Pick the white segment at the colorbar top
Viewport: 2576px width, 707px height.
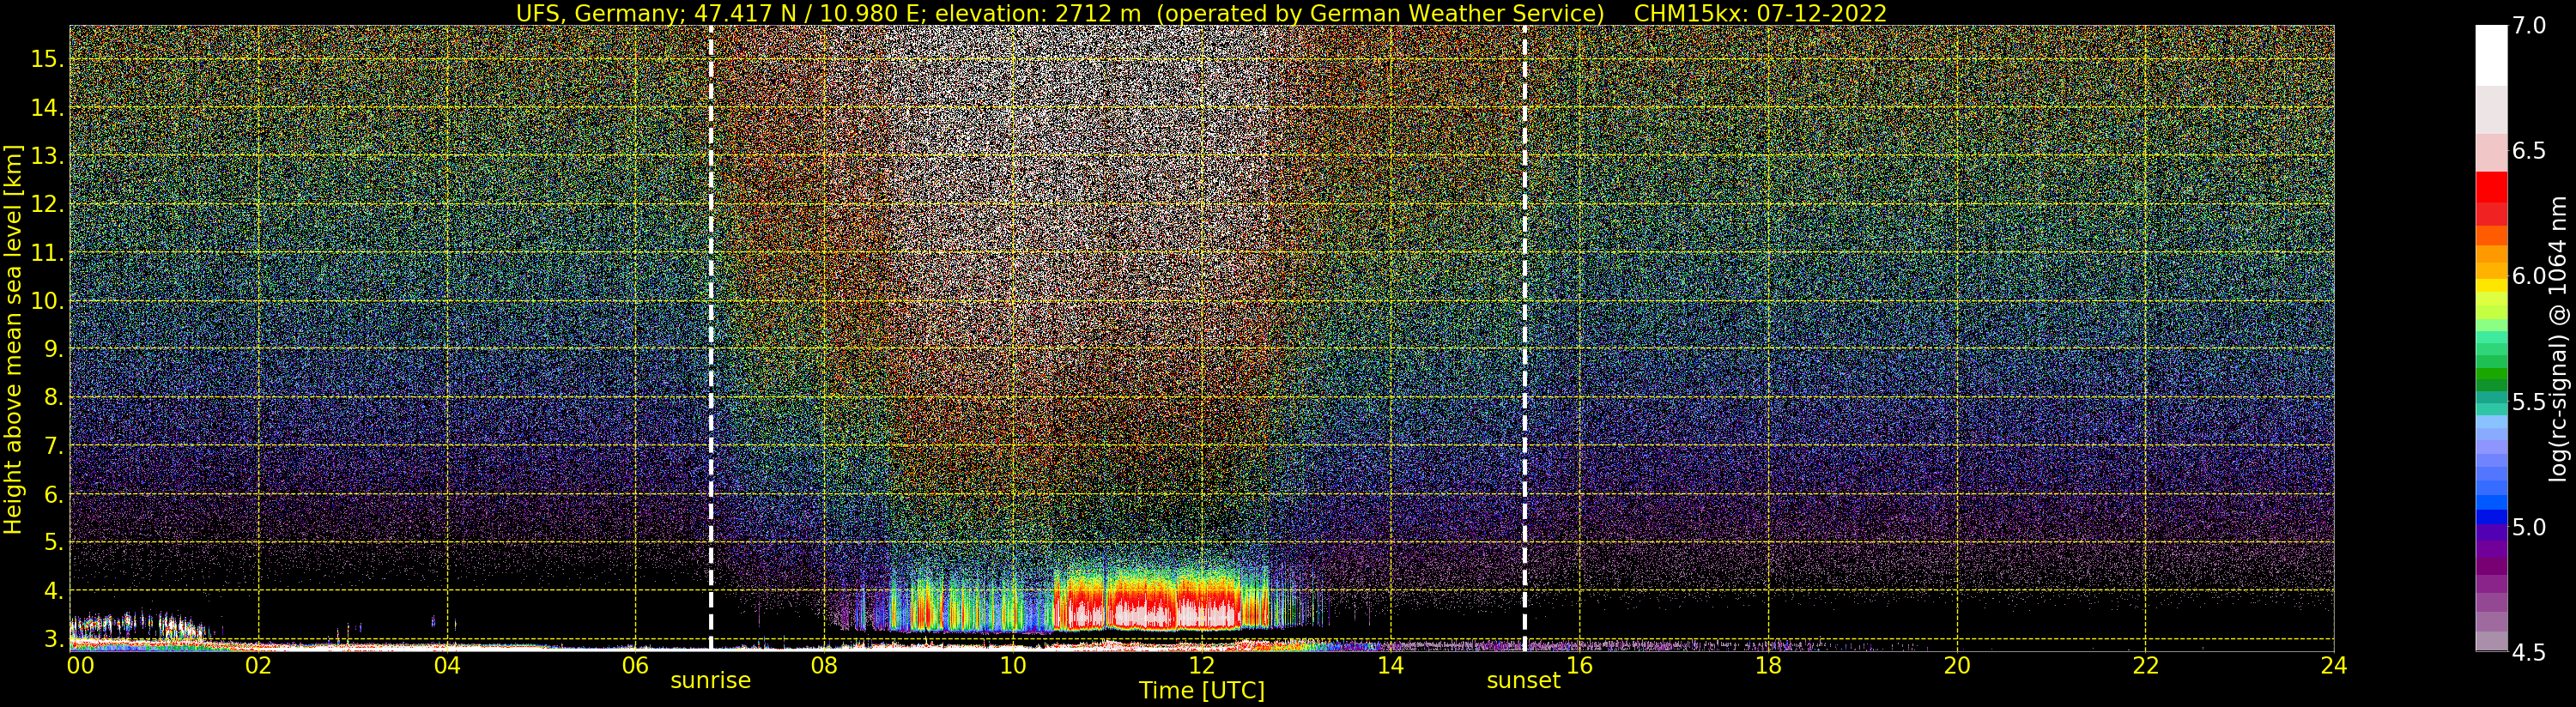[x=2491, y=55]
